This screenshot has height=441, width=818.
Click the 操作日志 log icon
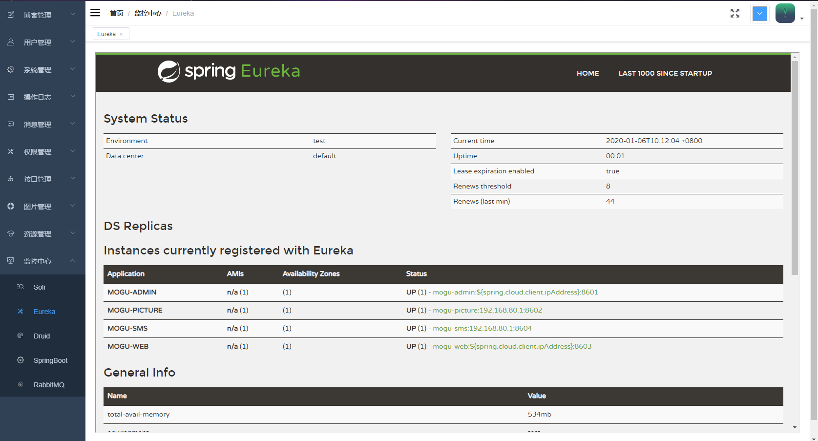pos(11,97)
